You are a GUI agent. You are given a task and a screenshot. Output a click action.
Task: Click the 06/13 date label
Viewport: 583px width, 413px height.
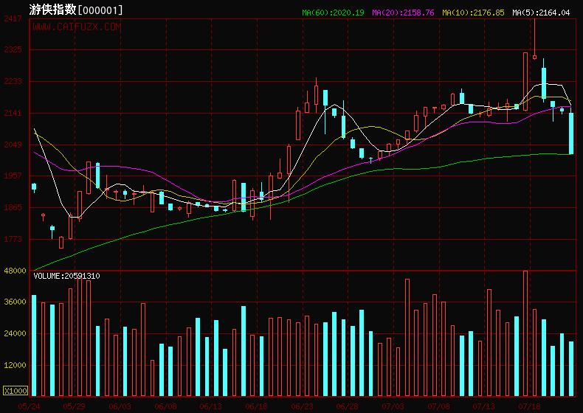point(211,406)
